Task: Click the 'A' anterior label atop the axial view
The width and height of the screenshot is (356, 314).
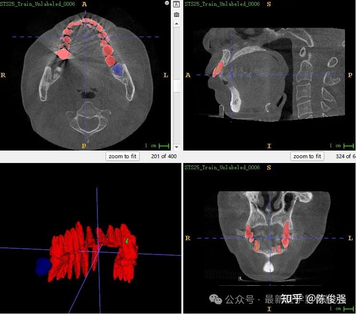Action: coord(84,4)
